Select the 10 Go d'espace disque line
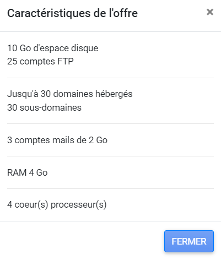Image resolution: width=221 pixels, height=260 pixels. point(53,48)
